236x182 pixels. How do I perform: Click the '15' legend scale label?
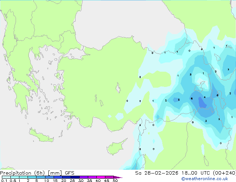[x=55, y=181]
